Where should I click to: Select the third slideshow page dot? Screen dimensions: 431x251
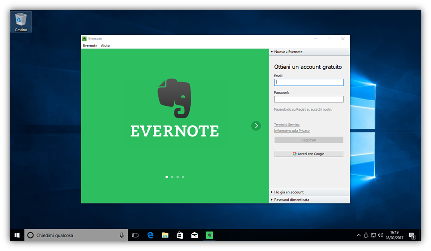(x=178, y=177)
